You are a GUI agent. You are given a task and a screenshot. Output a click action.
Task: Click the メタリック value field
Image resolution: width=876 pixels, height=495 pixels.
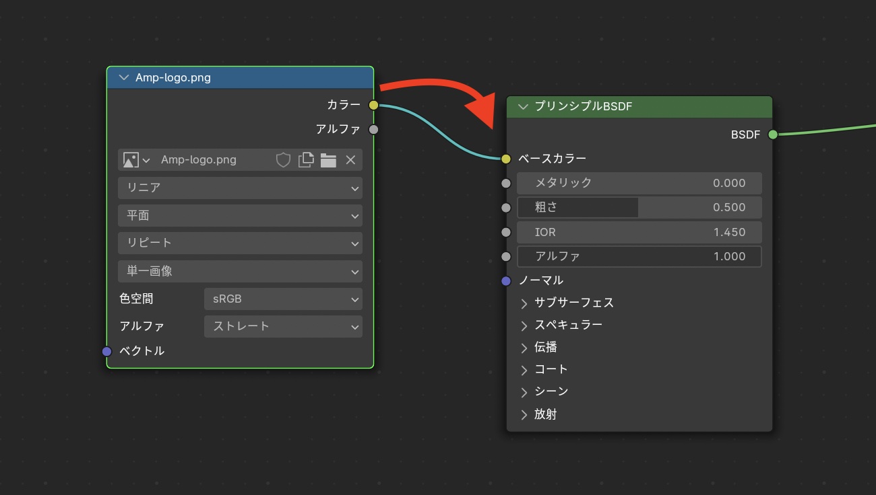(639, 183)
